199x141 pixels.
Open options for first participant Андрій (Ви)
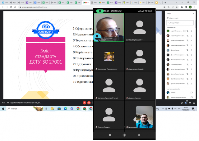pos(192,31)
